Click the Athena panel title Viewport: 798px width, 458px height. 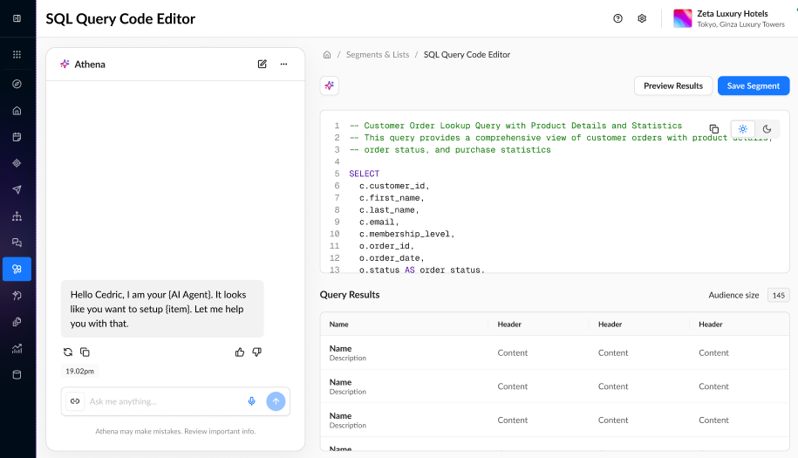[x=90, y=65]
